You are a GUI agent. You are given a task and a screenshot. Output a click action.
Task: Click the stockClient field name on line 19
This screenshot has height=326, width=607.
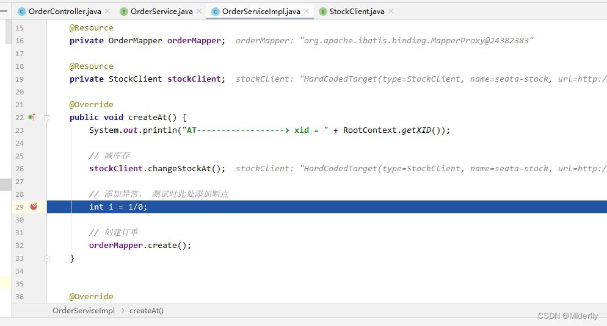tap(194, 79)
